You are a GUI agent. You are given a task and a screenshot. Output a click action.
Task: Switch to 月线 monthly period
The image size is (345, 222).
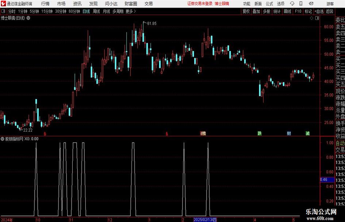[x=106, y=11]
